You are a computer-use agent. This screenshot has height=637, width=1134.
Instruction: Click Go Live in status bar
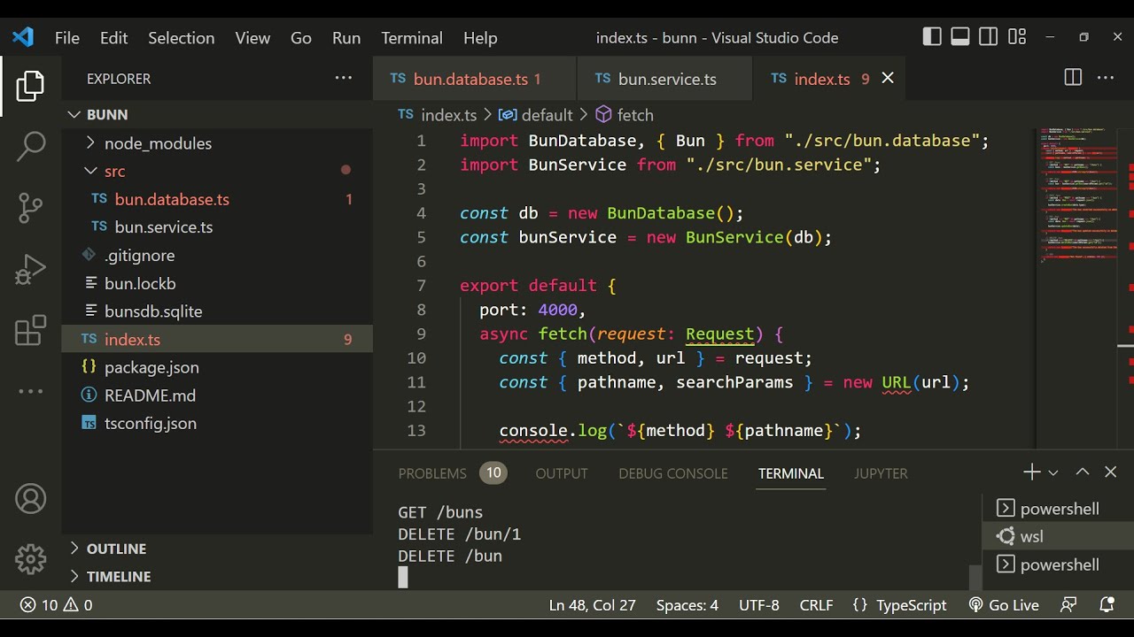(1004, 605)
